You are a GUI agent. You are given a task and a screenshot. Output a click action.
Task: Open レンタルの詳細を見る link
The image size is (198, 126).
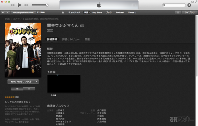click(17, 102)
